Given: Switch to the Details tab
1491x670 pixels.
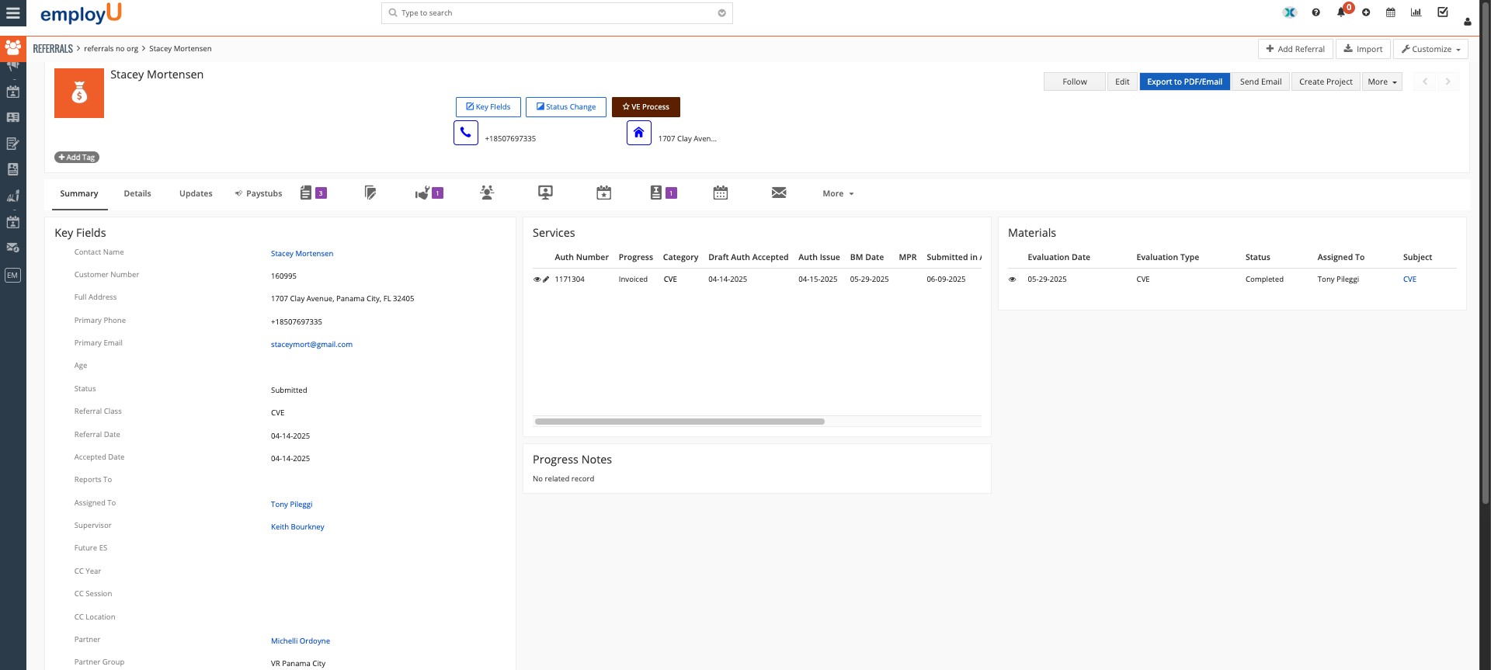Looking at the screenshot, I should coord(137,194).
